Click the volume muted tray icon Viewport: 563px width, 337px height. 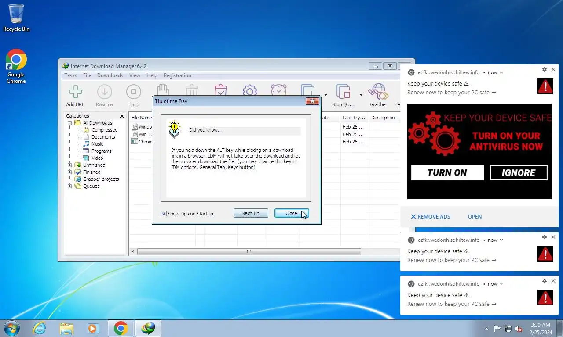click(519, 329)
